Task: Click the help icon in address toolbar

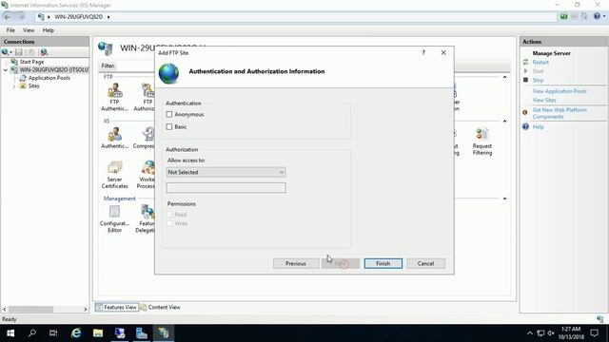Action: tap(597, 16)
